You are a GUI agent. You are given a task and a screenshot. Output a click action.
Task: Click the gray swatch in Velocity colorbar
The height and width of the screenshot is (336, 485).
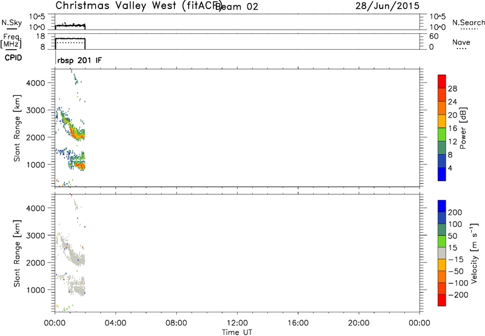(442, 253)
